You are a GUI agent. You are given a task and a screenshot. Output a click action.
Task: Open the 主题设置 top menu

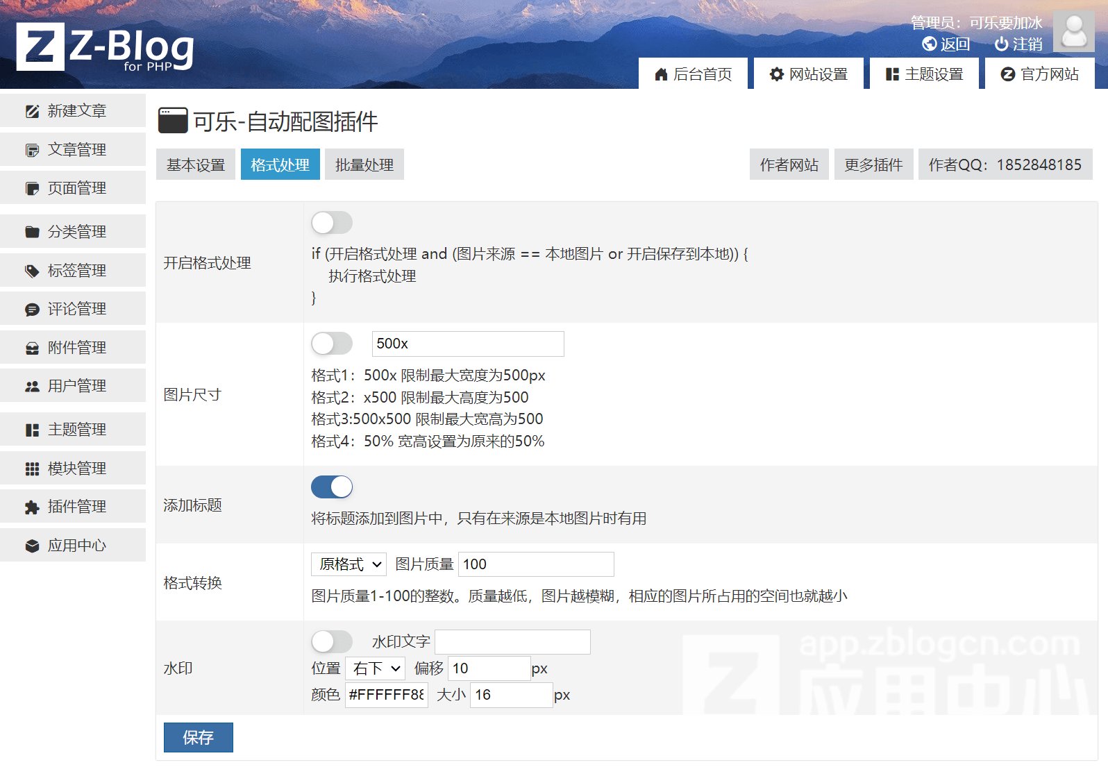pos(925,74)
